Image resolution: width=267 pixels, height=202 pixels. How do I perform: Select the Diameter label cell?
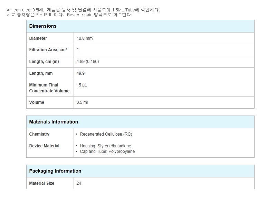tap(50, 38)
